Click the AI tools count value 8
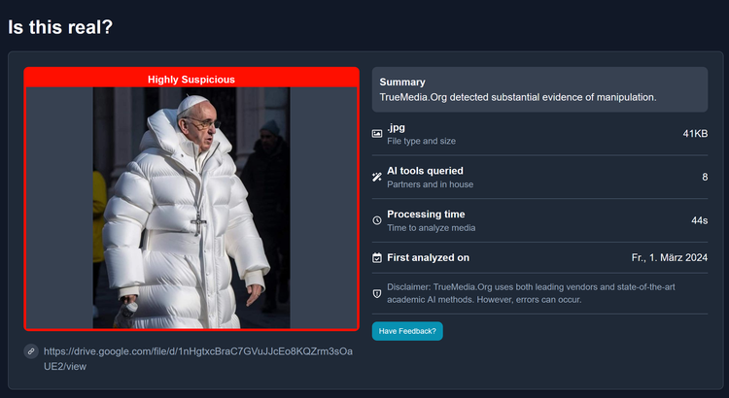 pyautogui.click(x=704, y=177)
